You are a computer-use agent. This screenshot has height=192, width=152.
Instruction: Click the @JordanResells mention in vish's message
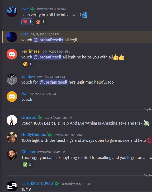48,40
